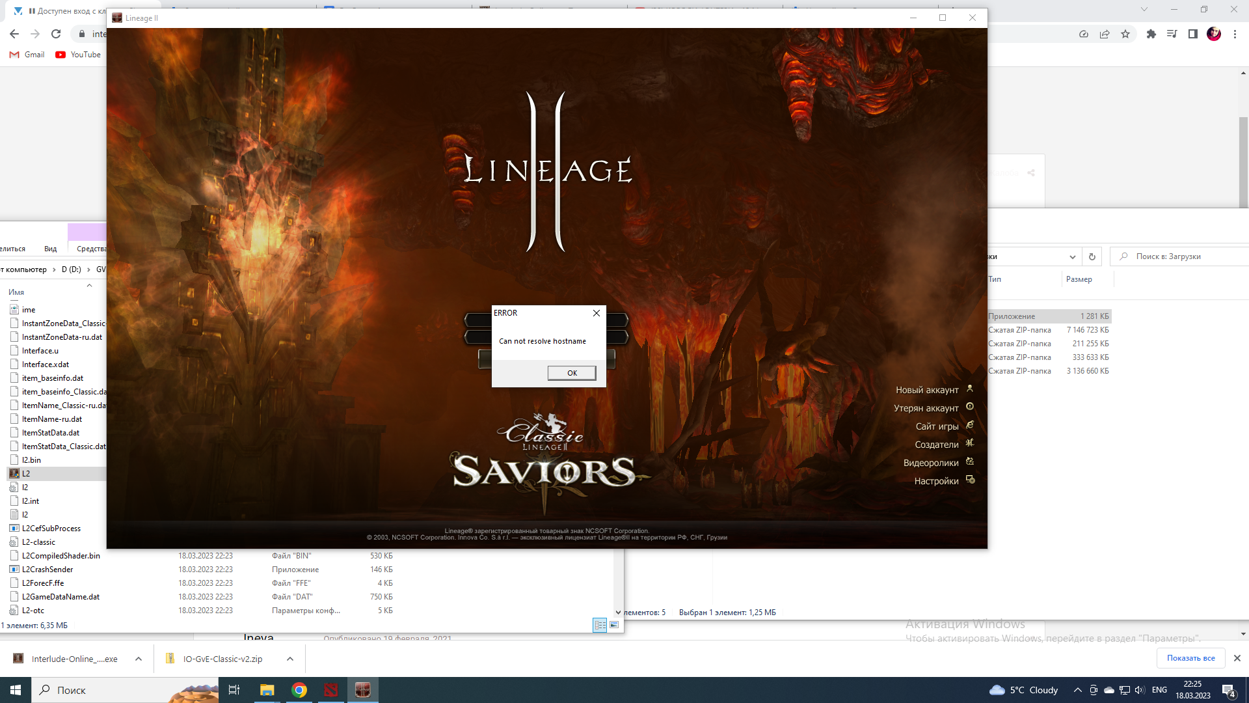Reload the Chrome page
Screen dimensions: 1249x703
point(56,34)
